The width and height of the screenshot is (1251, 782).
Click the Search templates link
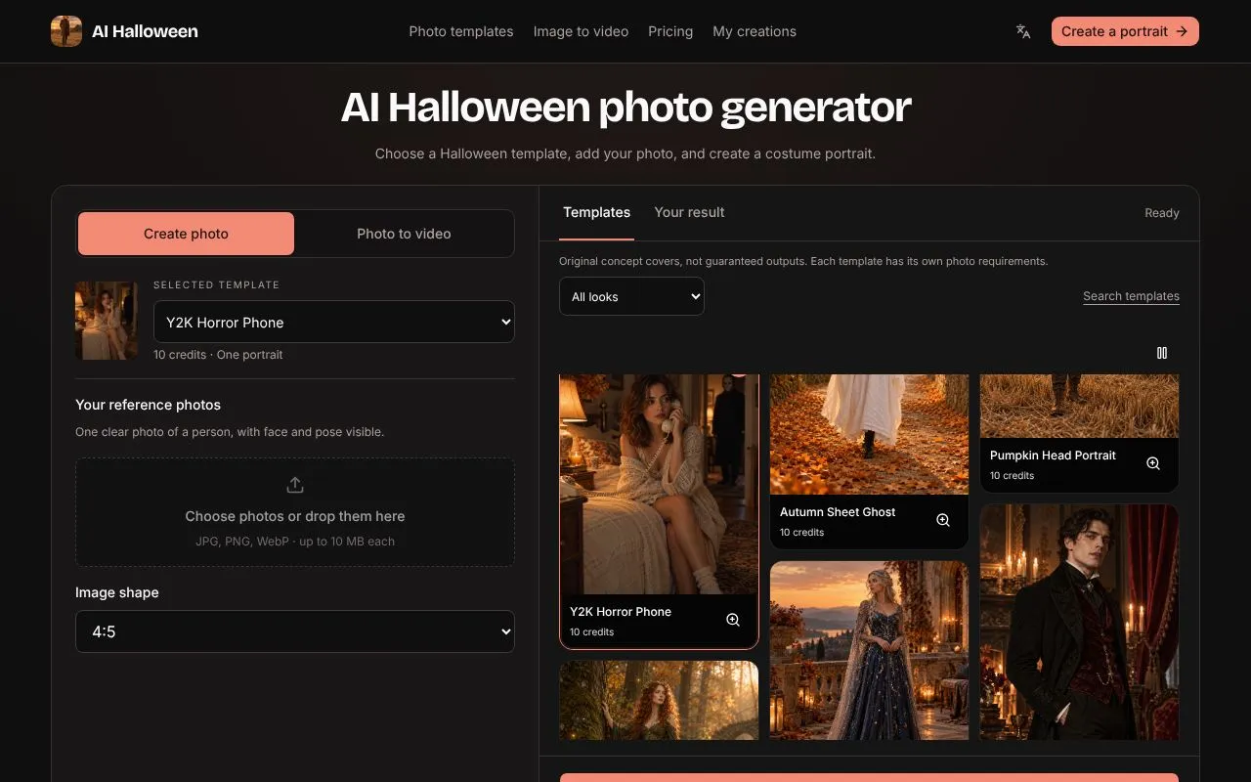click(1131, 296)
